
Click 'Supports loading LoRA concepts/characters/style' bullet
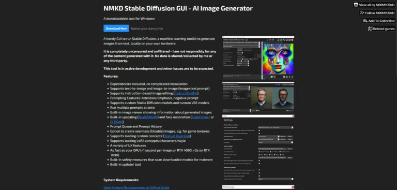click(x=148, y=141)
